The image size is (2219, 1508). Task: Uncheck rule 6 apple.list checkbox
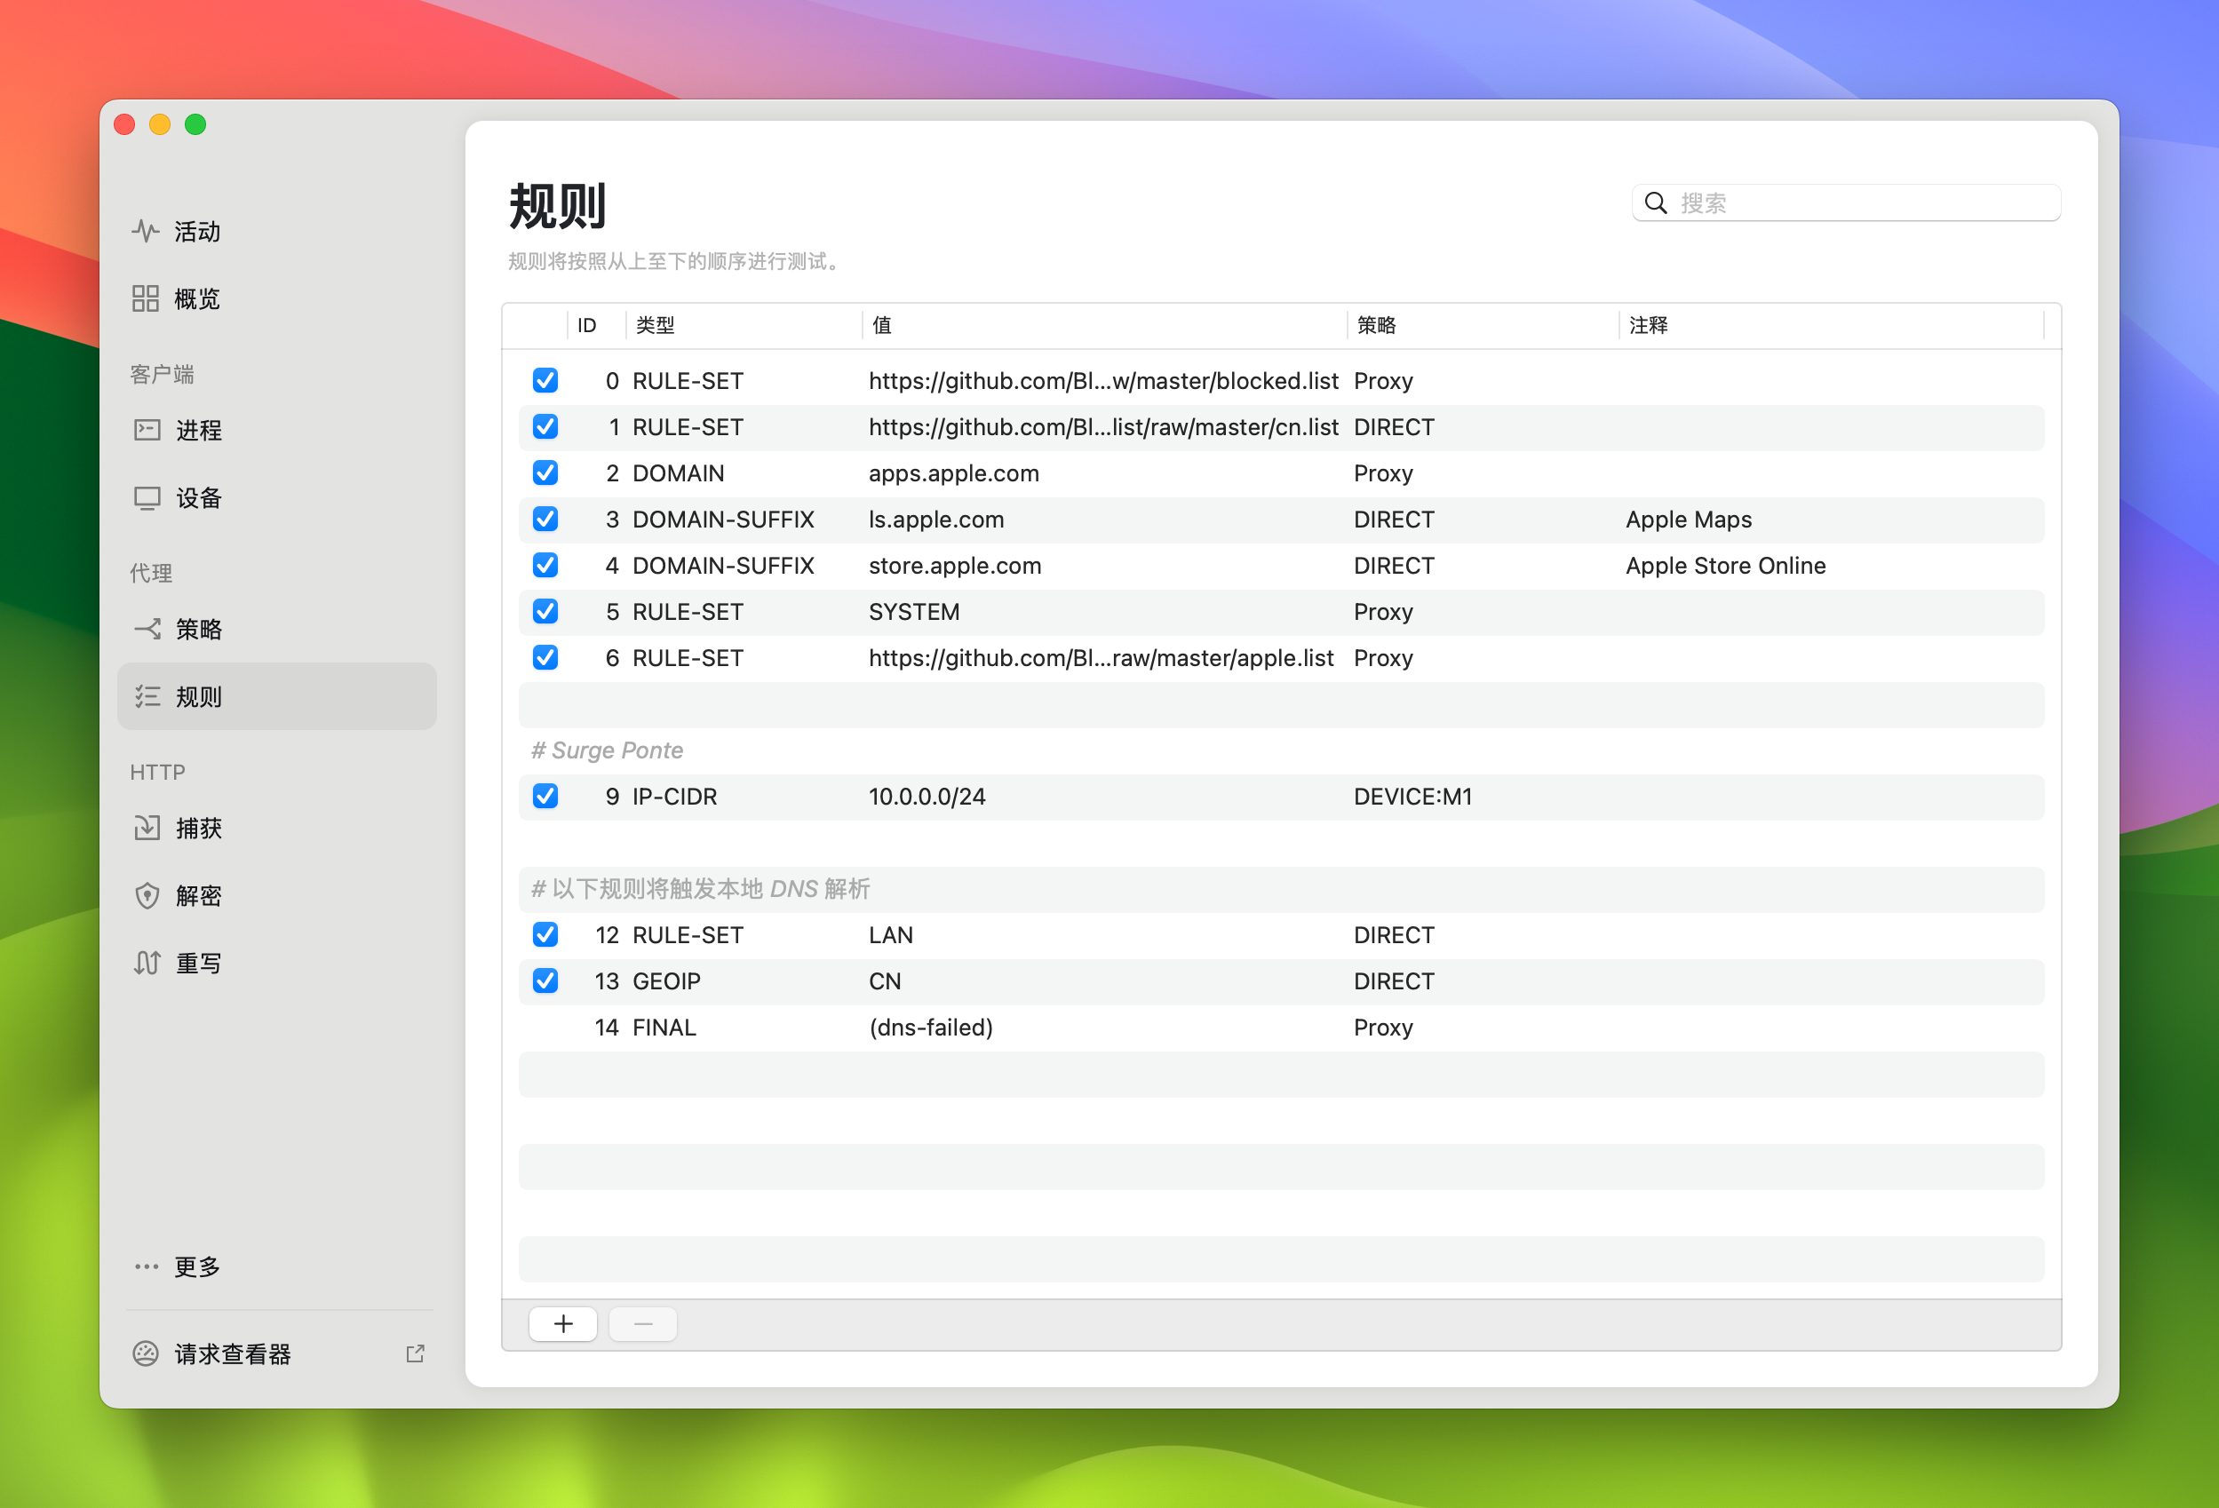(545, 657)
